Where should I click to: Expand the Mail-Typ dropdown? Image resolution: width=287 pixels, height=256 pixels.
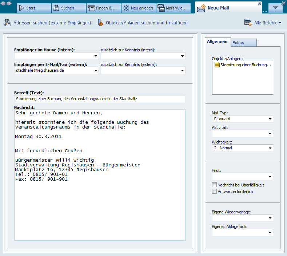click(270, 119)
